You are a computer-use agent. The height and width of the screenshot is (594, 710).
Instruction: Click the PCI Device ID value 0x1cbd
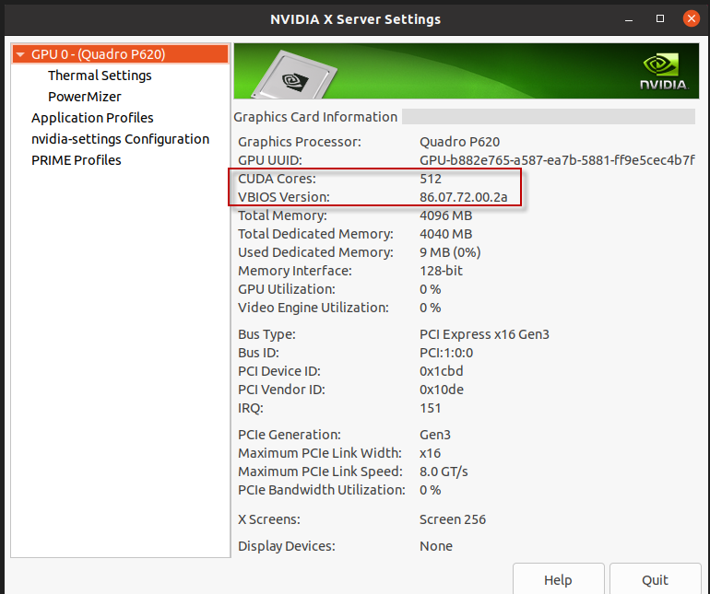click(x=441, y=371)
